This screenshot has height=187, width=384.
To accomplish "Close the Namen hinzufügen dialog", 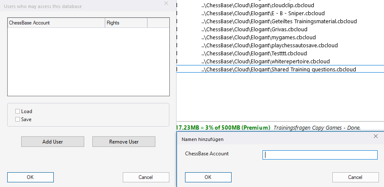I will point(376,136).
